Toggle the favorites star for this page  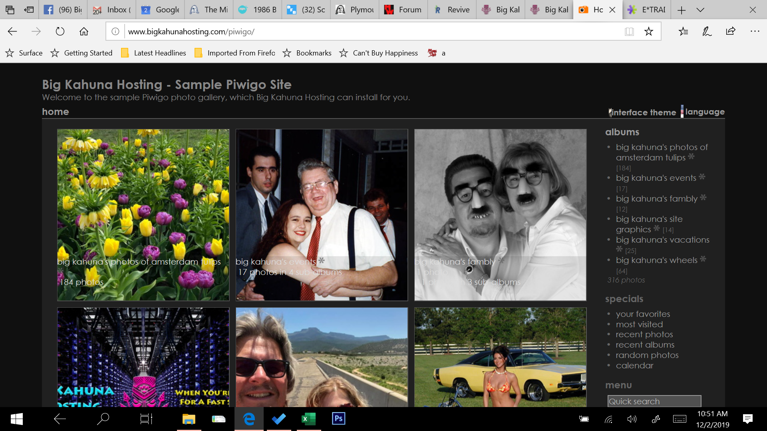pos(649,31)
